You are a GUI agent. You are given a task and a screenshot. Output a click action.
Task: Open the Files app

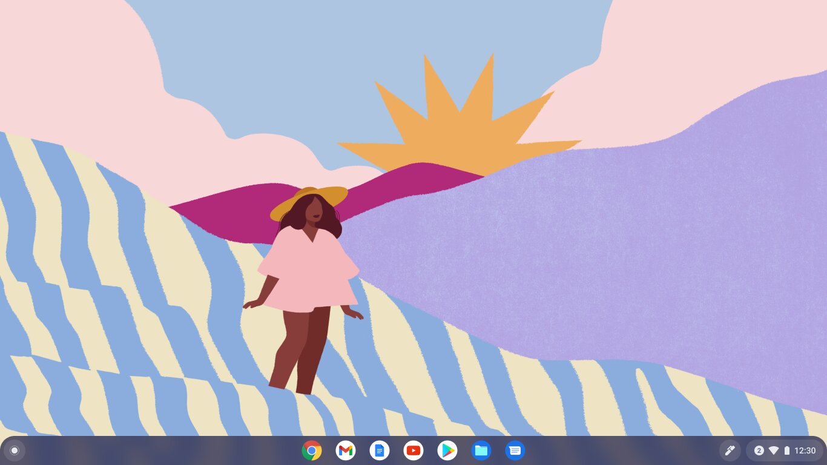point(481,450)
